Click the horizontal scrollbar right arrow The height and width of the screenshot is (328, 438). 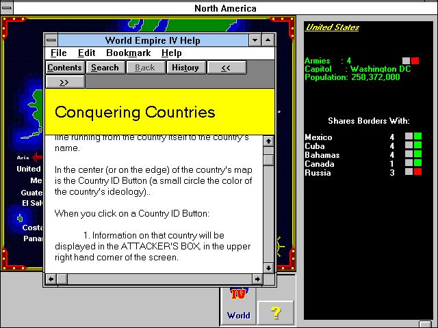tap(257, 279)
